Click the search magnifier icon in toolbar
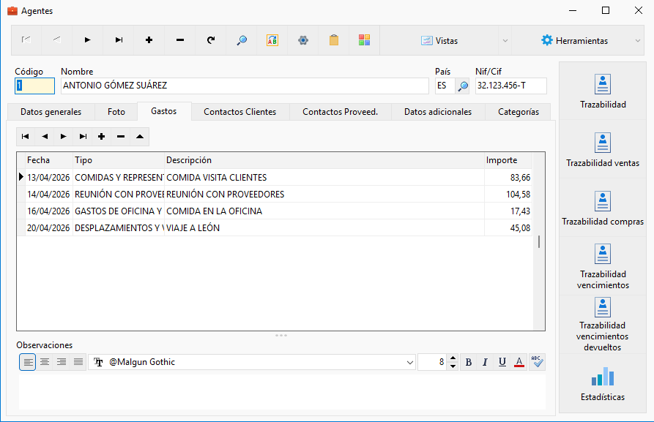This screenshot has height=422, width=654. coord(242,40)
